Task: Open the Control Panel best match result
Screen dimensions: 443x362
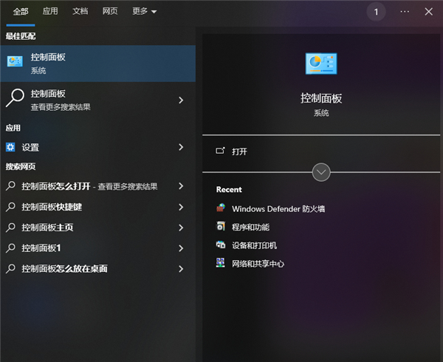Action: (x=97, y=64)
